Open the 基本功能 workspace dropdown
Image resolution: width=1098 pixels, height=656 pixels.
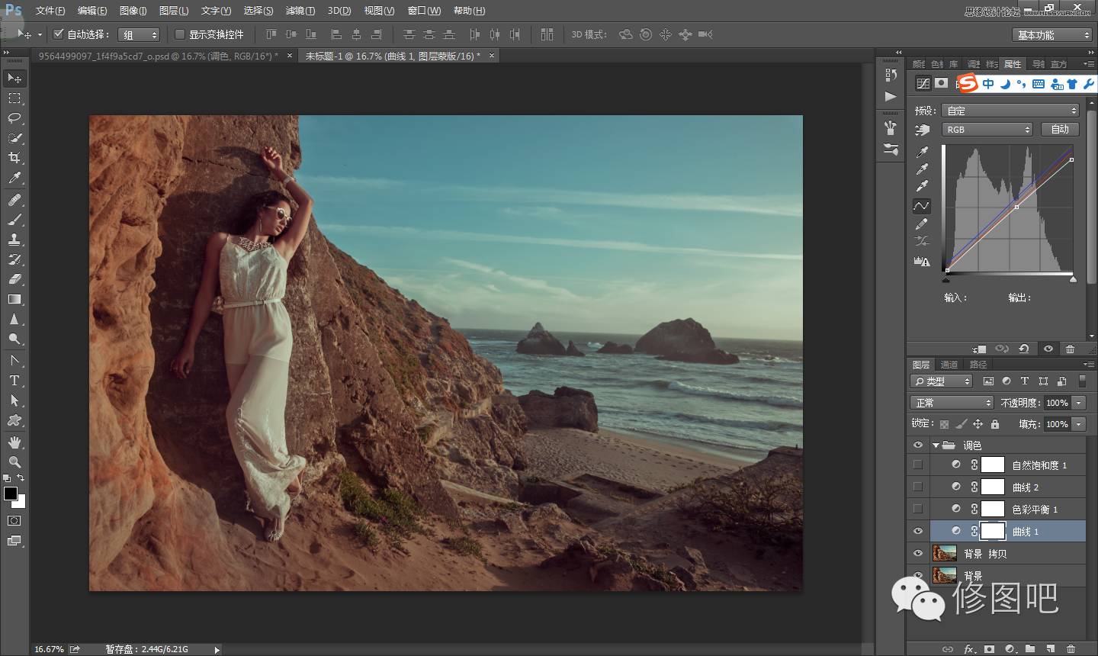click(x=1052, y=35)
